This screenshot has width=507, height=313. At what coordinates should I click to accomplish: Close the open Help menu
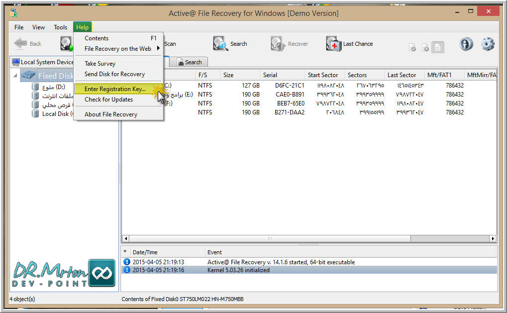click(x=83, y=27)
